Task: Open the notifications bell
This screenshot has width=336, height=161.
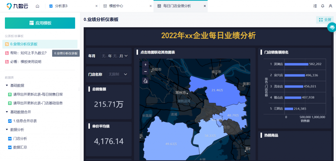Action: [323, 6]
